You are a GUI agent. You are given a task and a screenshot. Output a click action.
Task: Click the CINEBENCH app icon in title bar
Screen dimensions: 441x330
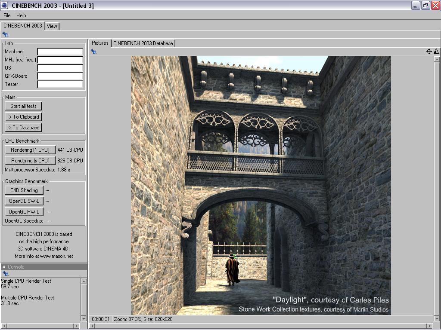(5, 5)
